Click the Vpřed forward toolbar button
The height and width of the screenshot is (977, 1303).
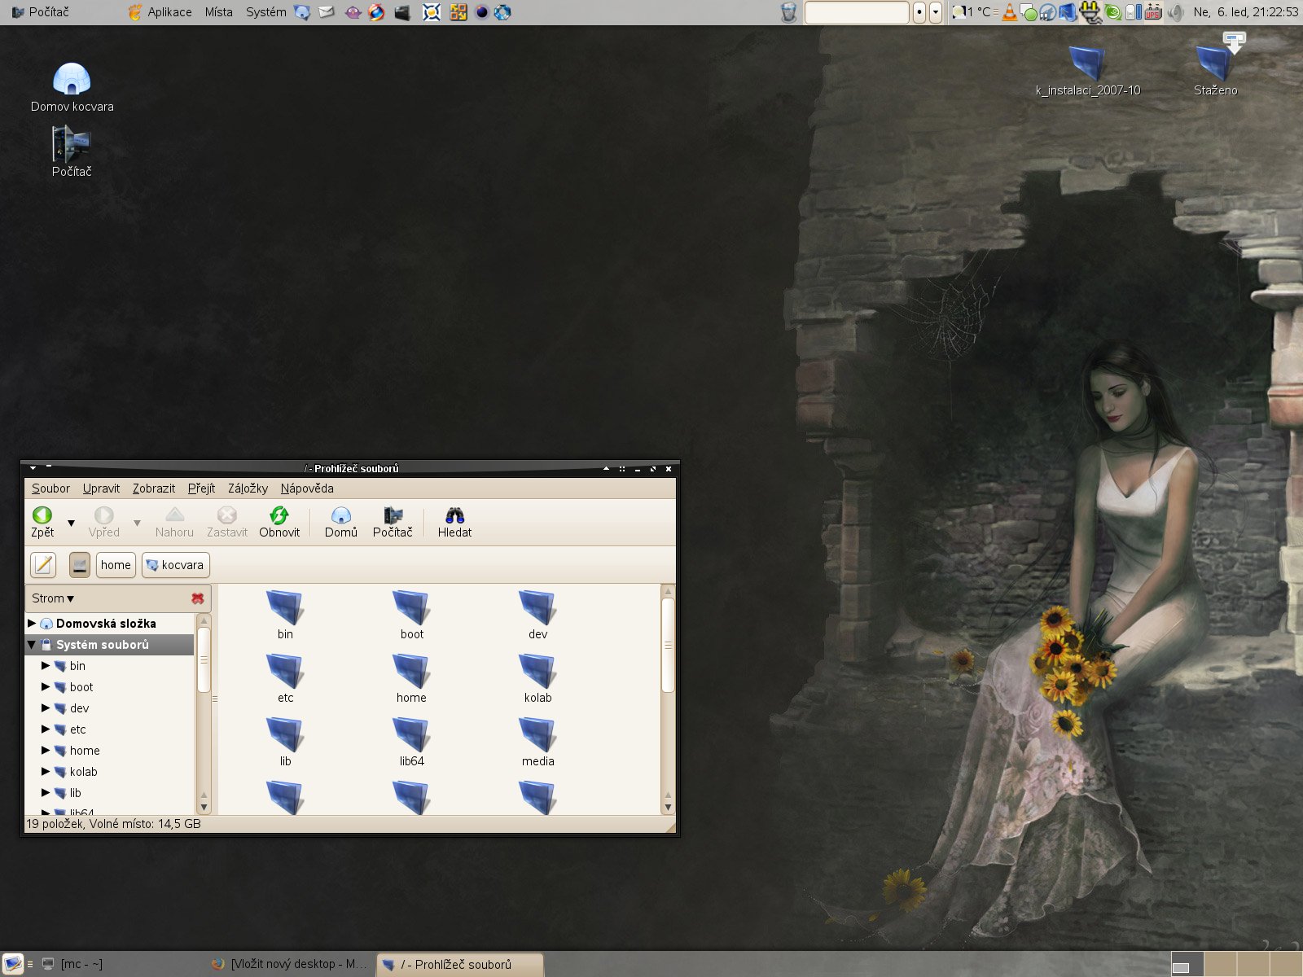point(104,523)
